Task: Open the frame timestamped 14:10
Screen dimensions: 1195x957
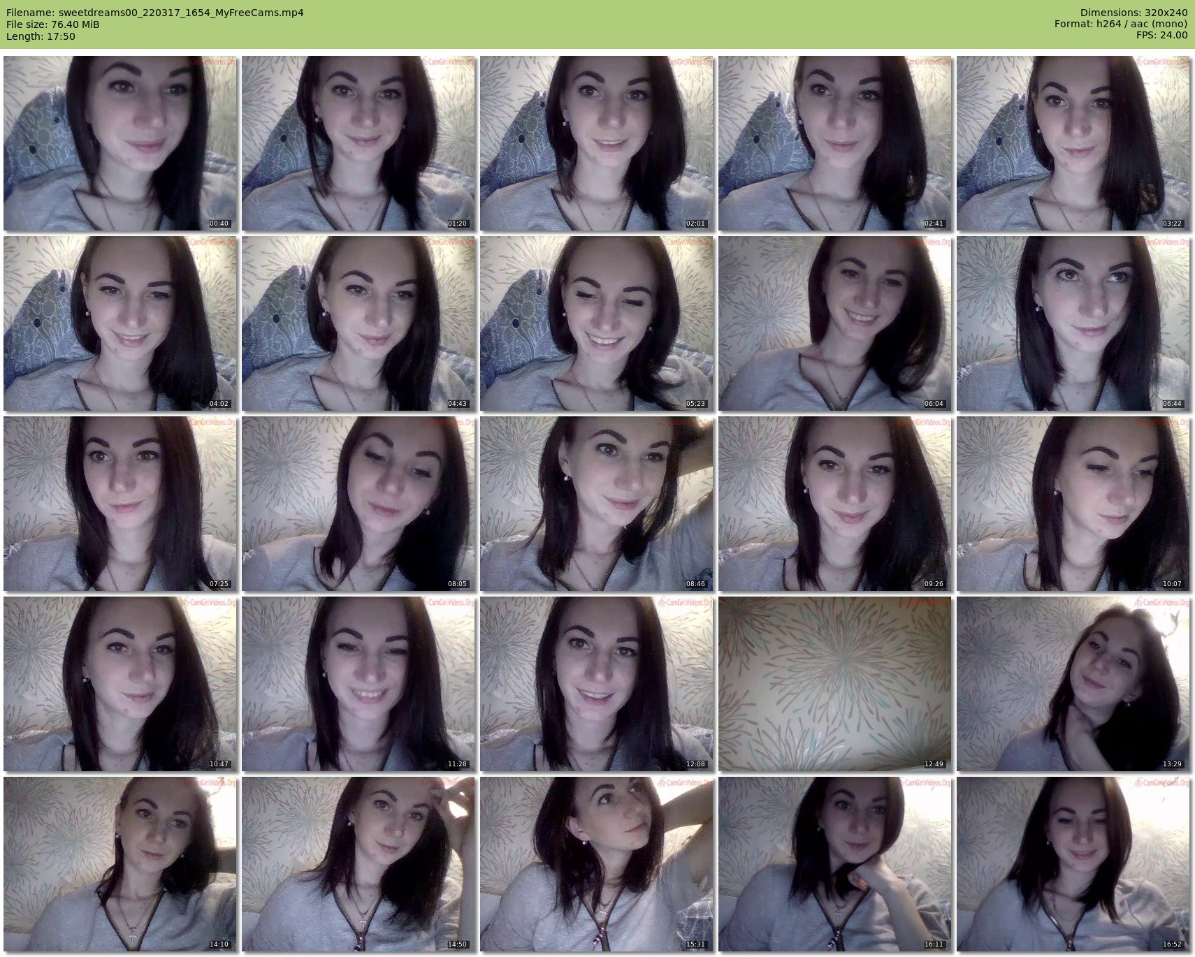Action: tap(120, 864)
